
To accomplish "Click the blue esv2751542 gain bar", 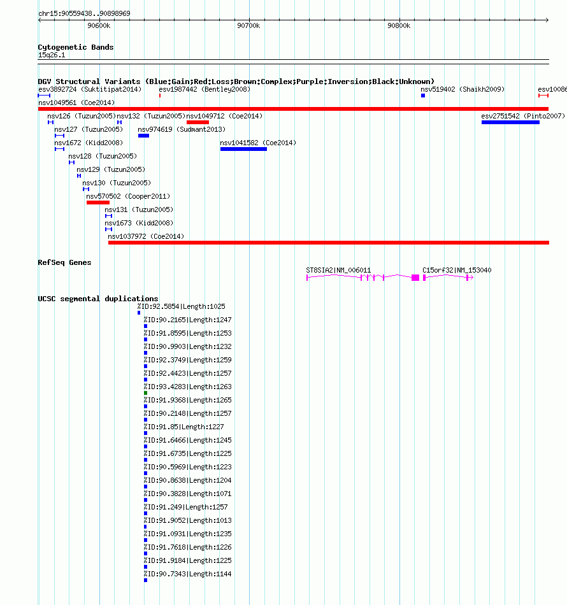I will [510, 122].
